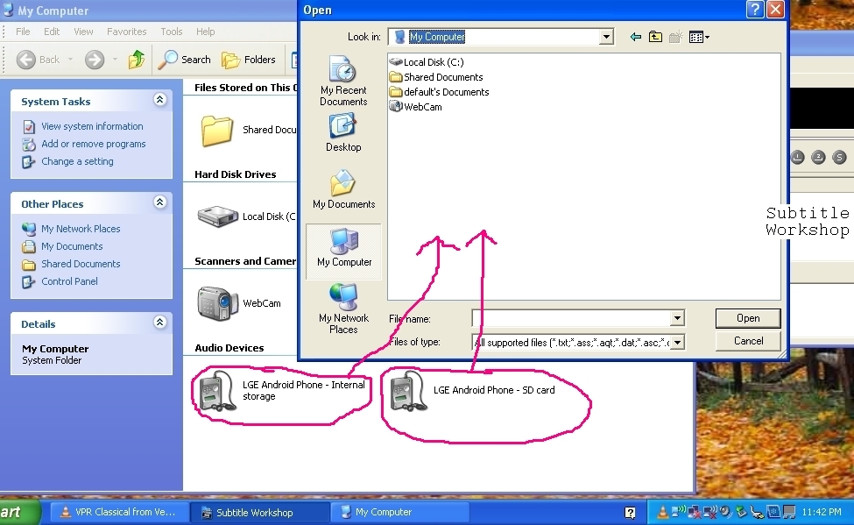This screenshot has height=525, width=854.
Task: Open Help menu in My Computer window
Action: click(x=205, y=32)
